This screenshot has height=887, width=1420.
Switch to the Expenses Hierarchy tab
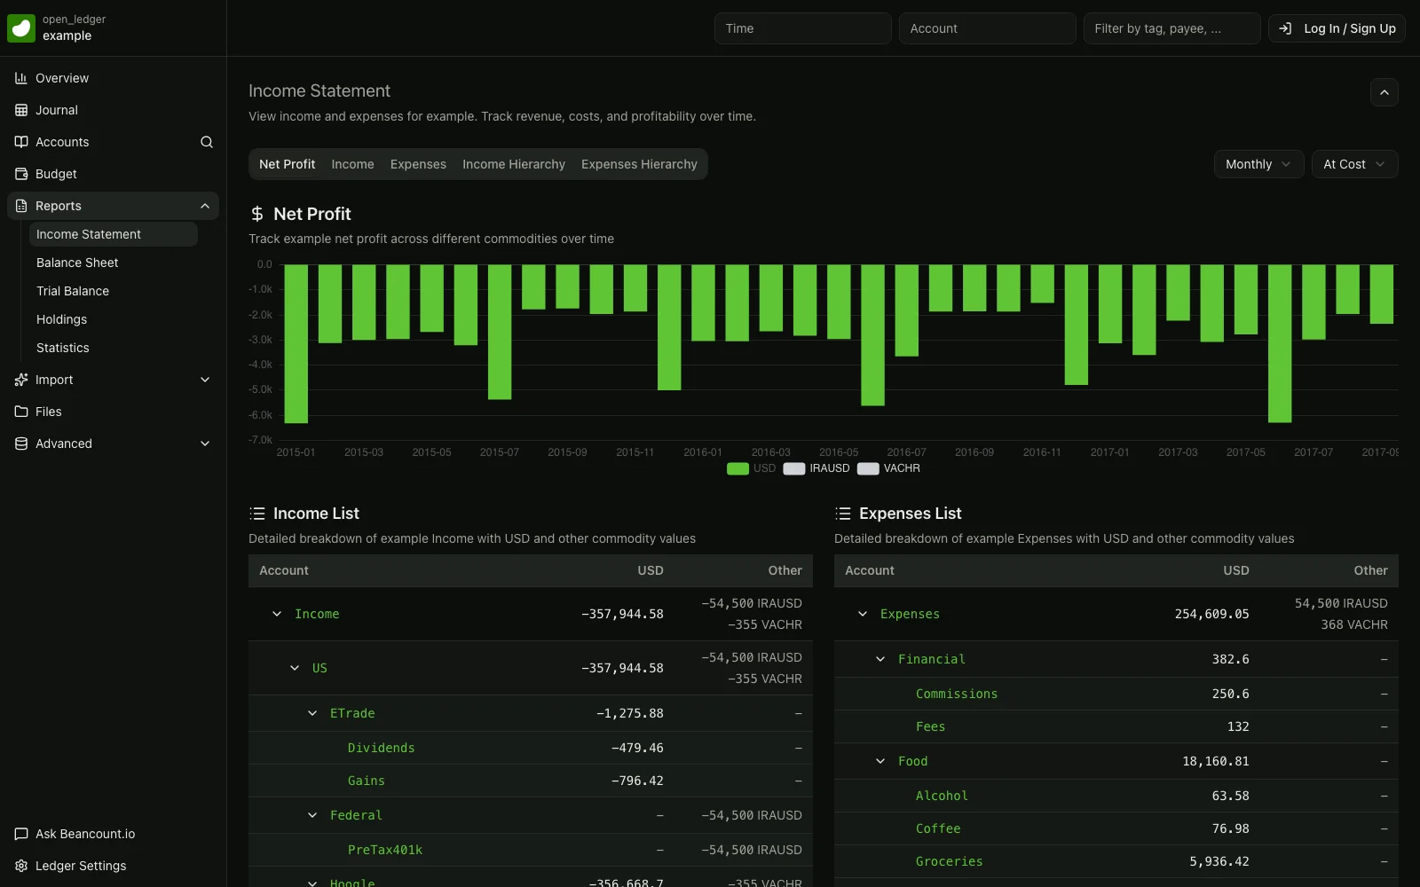(x=639, y=164)
